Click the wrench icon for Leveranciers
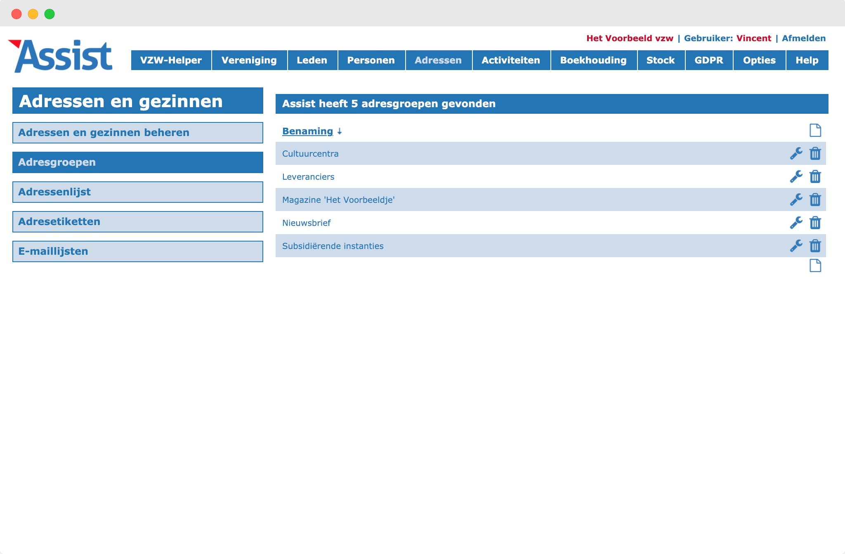The image size is (845, 554). point(796,176)
